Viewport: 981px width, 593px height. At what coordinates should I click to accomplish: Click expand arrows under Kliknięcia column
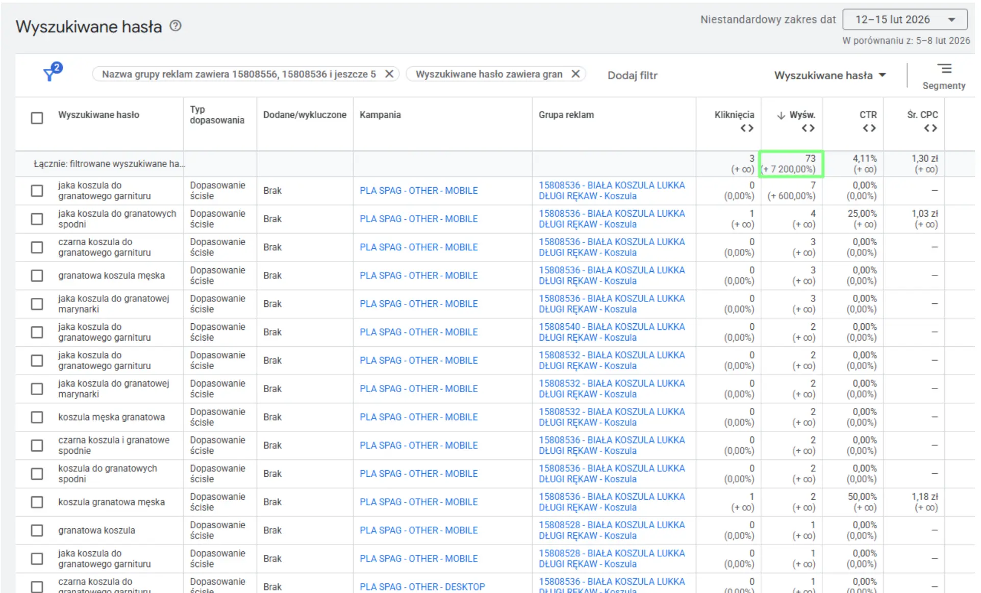(x=747, y=128)
